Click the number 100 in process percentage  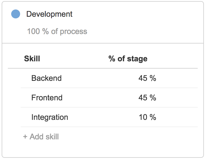33,31
